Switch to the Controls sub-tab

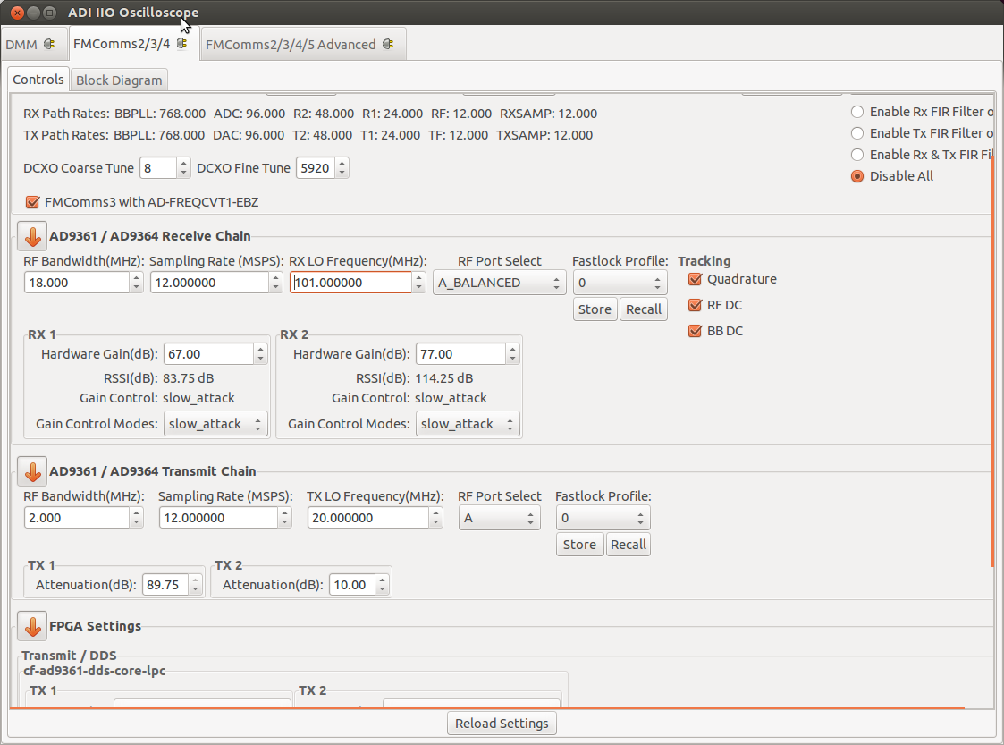(38, 80)
